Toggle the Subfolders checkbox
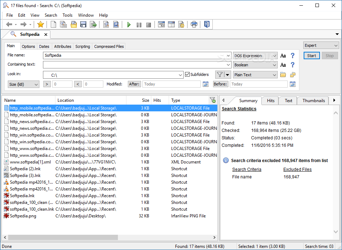The height and width of the screenshot is (250, 342). coord(187,74)
